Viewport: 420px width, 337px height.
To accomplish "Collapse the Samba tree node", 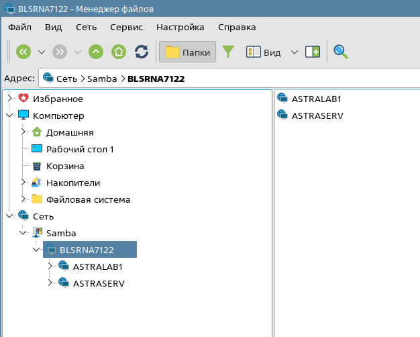I will 23,233.
